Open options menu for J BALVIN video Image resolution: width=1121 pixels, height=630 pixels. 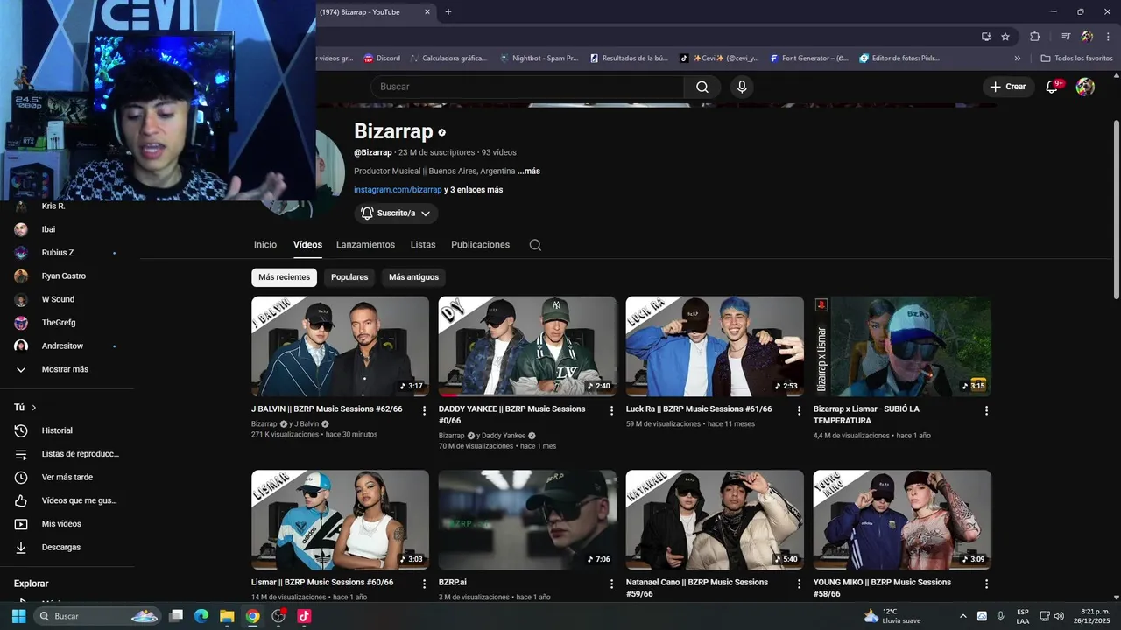(x=425, y=410)
